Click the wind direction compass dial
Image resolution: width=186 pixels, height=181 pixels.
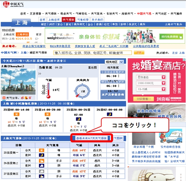pos(82,91)
